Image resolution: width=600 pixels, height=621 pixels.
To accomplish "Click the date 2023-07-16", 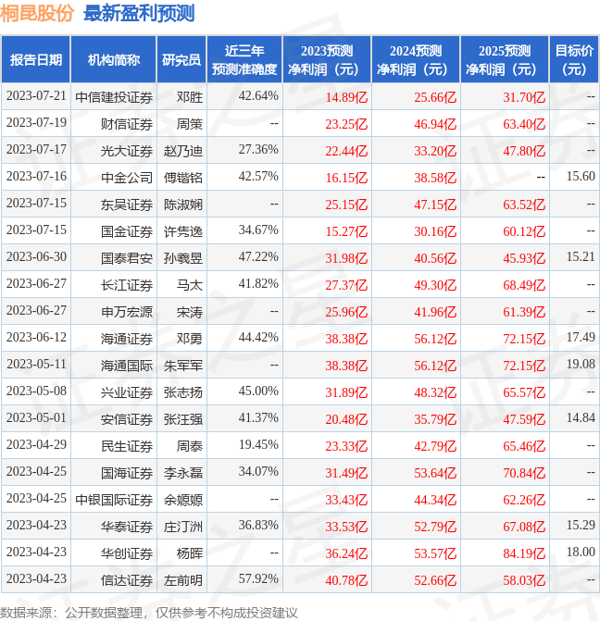I will (36, 176).
